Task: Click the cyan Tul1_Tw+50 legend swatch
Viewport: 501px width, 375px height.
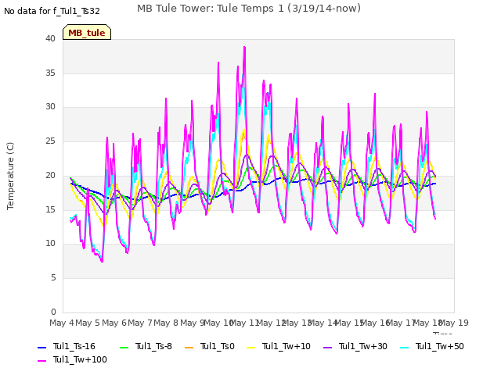Action: [404, 347]
